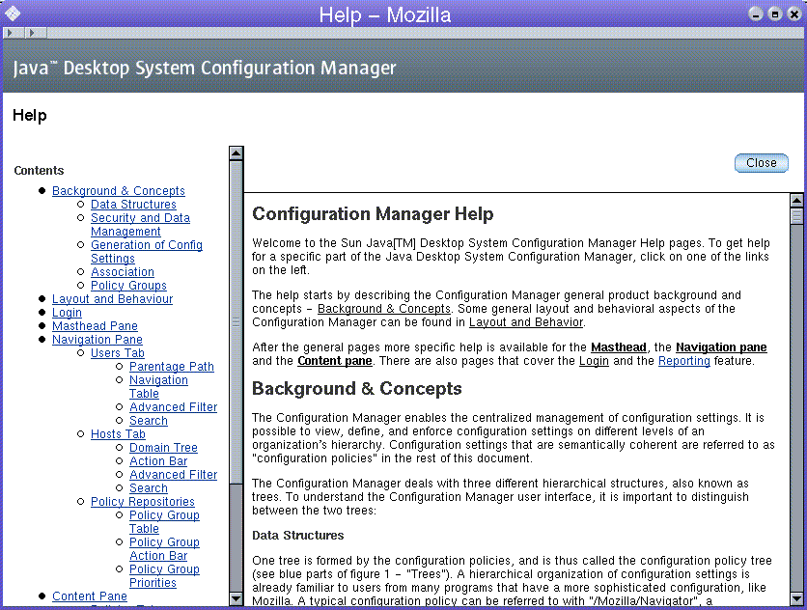Open Background & Concepts in Contents
The image size is (807, 610).
coord(119,191)
